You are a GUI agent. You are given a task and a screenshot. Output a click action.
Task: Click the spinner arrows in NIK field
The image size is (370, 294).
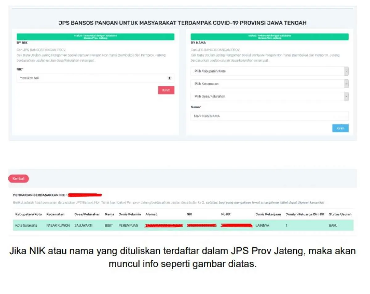click(169, 78)
